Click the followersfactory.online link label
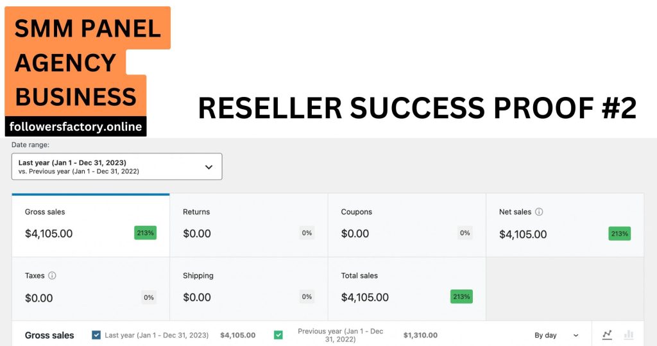The image size is (657, 346). pos(76,126)
